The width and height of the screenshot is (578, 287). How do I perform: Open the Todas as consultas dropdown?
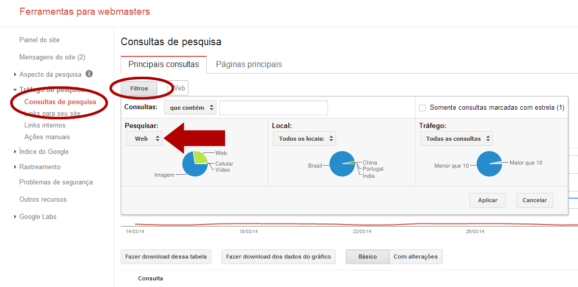coord(456,139)
